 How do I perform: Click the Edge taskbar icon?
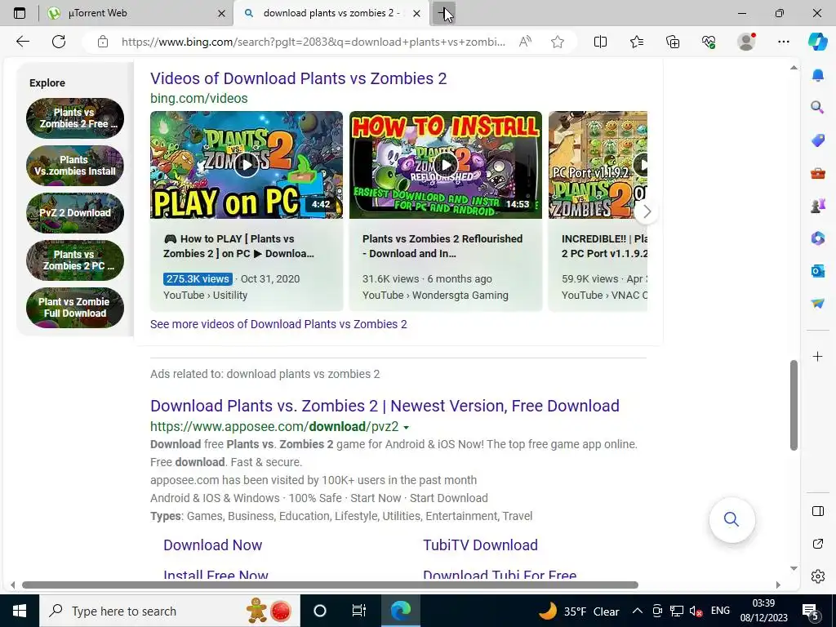click(401, 611)
